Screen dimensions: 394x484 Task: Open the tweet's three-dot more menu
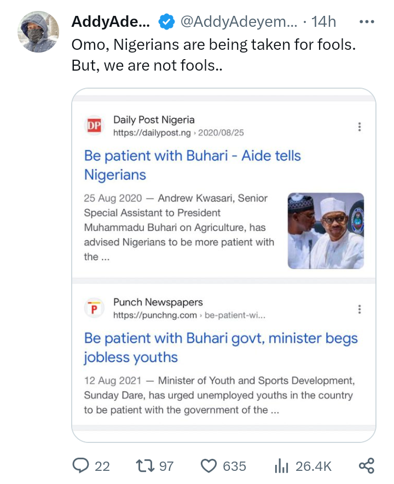(366, 22)
